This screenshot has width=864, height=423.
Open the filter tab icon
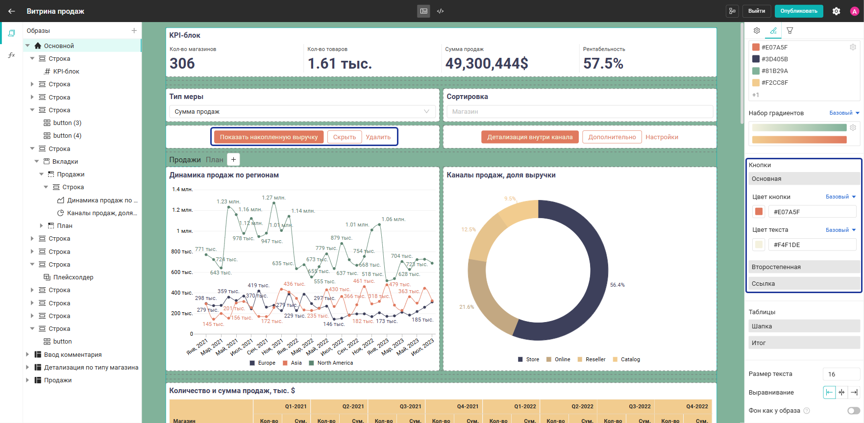(x=790, y=30)
